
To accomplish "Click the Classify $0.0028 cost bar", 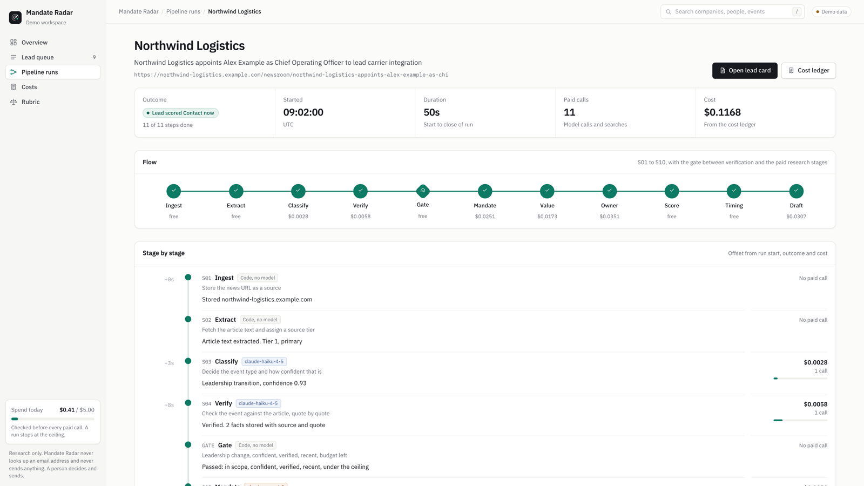I will (800, 379).
